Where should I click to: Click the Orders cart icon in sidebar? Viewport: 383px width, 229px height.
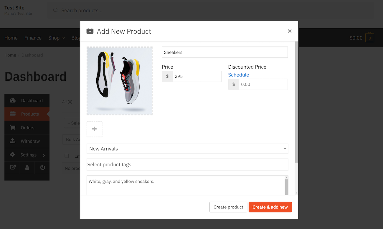[x=13, y=127]
